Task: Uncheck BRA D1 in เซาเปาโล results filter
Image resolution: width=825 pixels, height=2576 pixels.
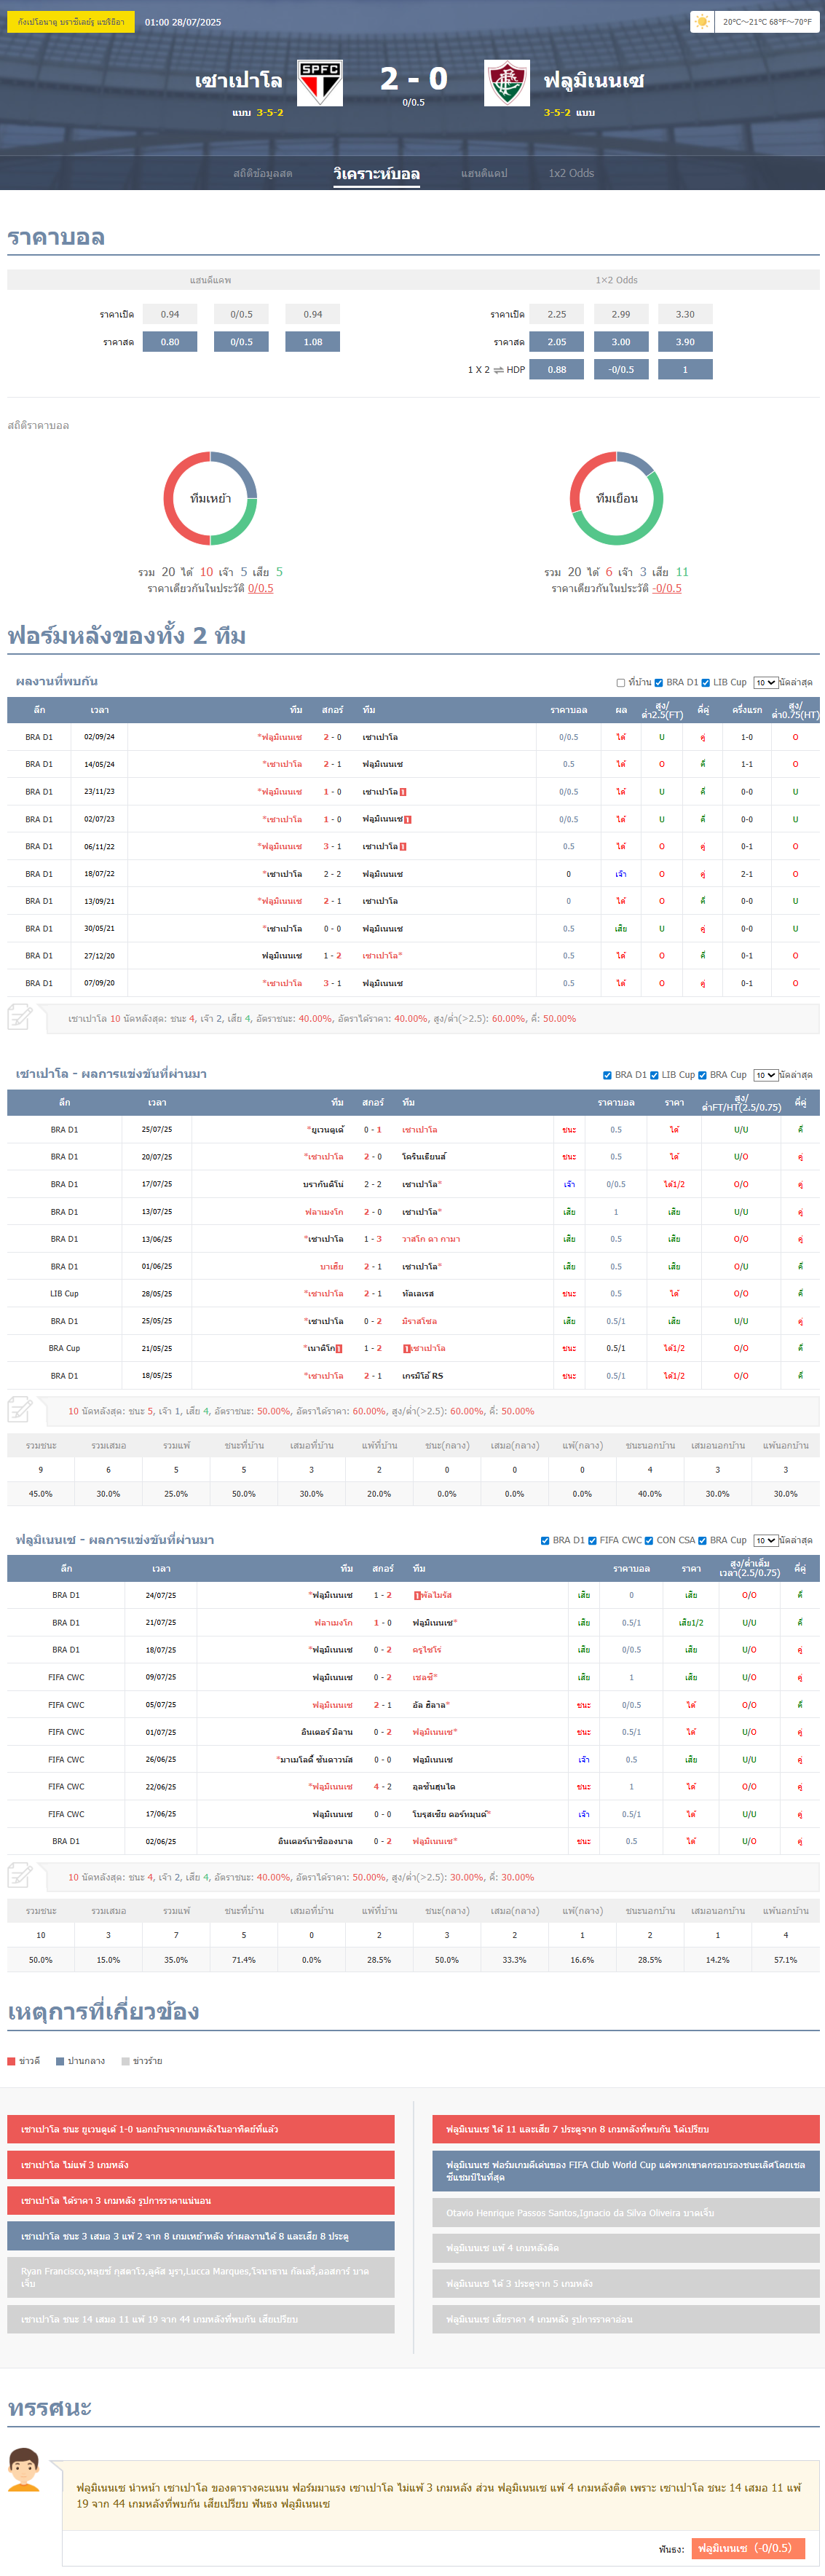Action: click(607, 1075)
